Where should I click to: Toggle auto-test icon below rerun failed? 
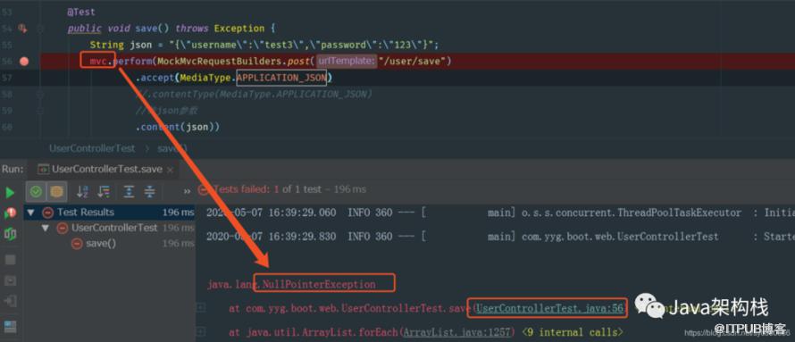pyautogui.click(x=10, y=234)
